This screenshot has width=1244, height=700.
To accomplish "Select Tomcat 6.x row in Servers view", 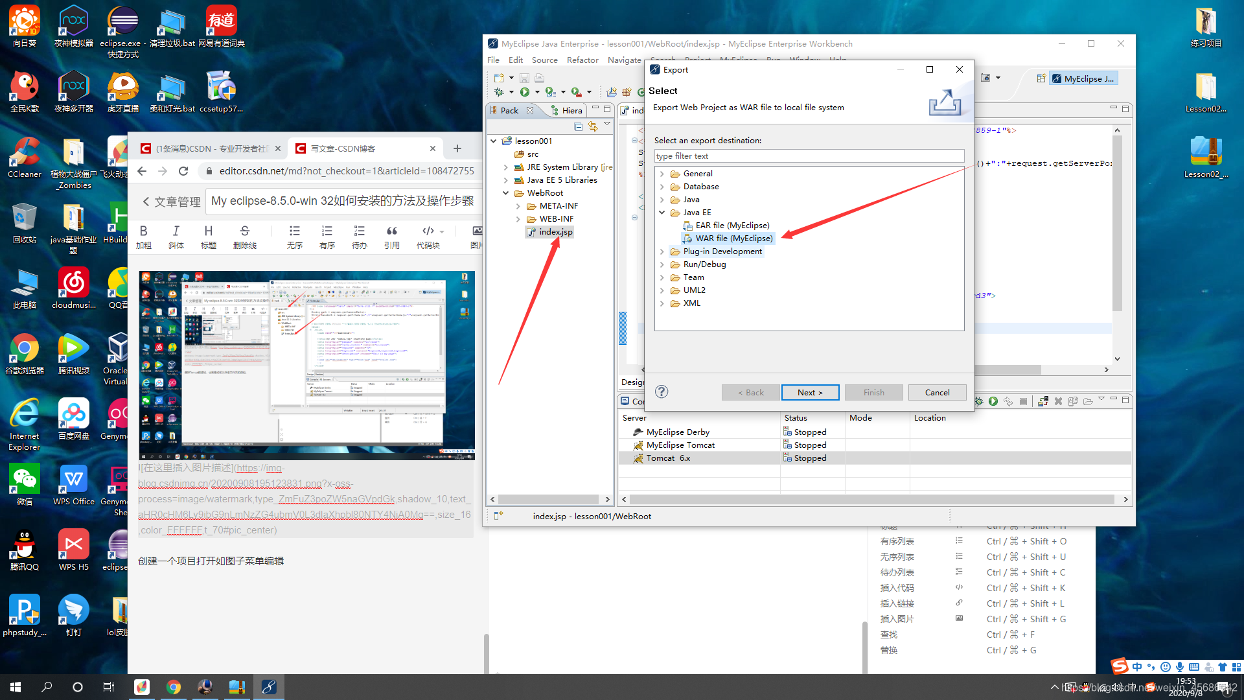I will click(x=875, y=458).
